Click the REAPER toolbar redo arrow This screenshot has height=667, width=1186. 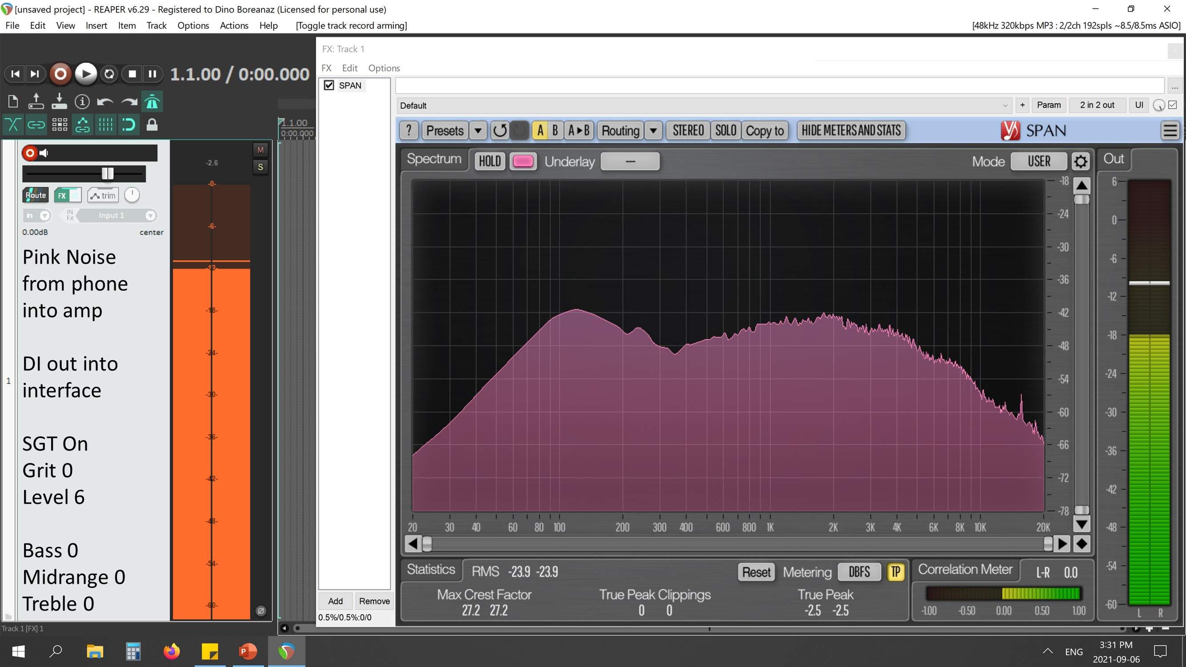pyautogui.click(x=129, y=101)
